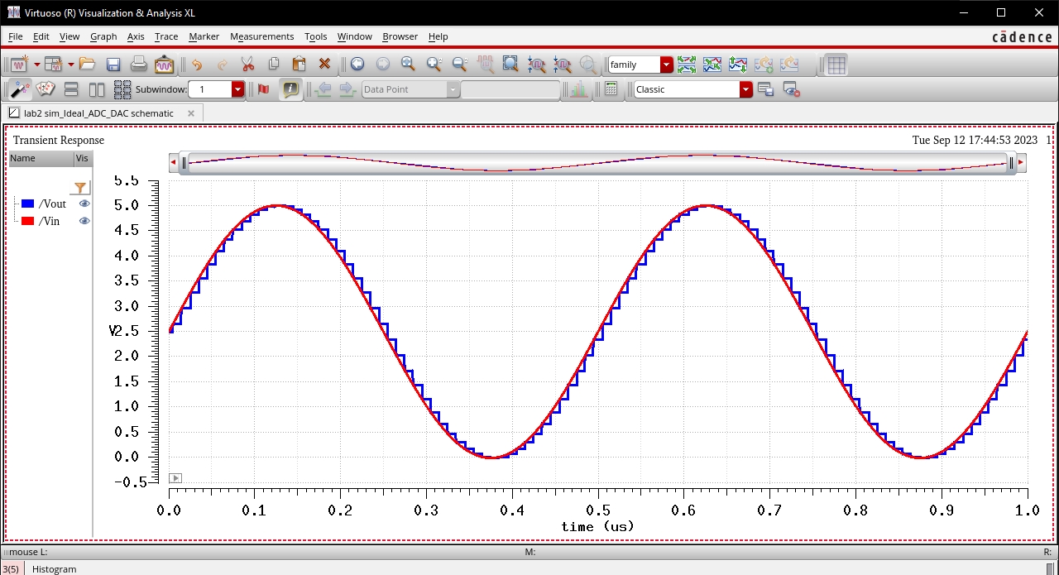Click the histogram bar chart icon
Viewport: 1059px width, 575px height.
point(579,89)
